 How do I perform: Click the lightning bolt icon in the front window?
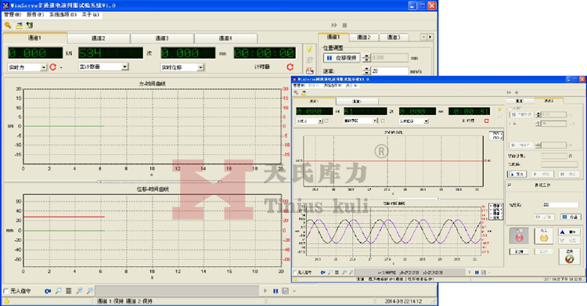point(499,110)
